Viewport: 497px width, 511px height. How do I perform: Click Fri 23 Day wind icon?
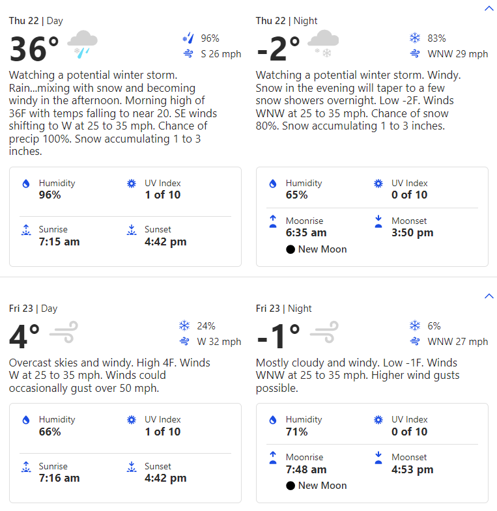click(x=64, y=332)
